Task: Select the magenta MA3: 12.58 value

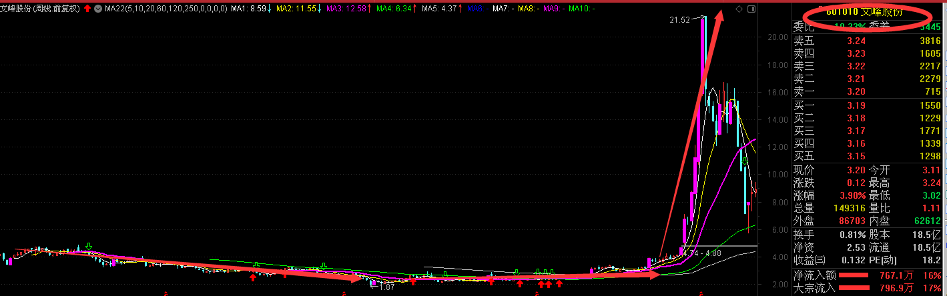Action: (348, 9)
